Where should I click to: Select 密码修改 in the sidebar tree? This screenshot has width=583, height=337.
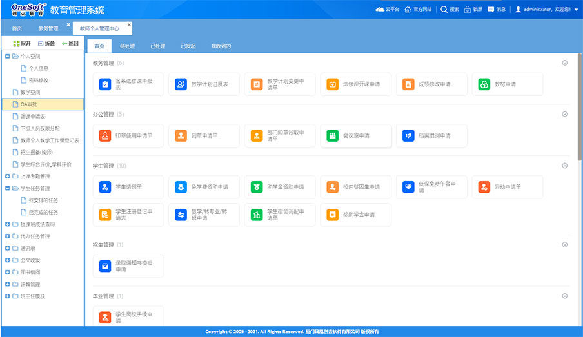(38, 81)
